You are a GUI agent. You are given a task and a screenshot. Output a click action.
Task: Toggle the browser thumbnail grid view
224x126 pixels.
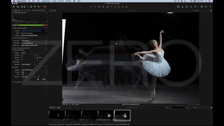tap(50, 107)
